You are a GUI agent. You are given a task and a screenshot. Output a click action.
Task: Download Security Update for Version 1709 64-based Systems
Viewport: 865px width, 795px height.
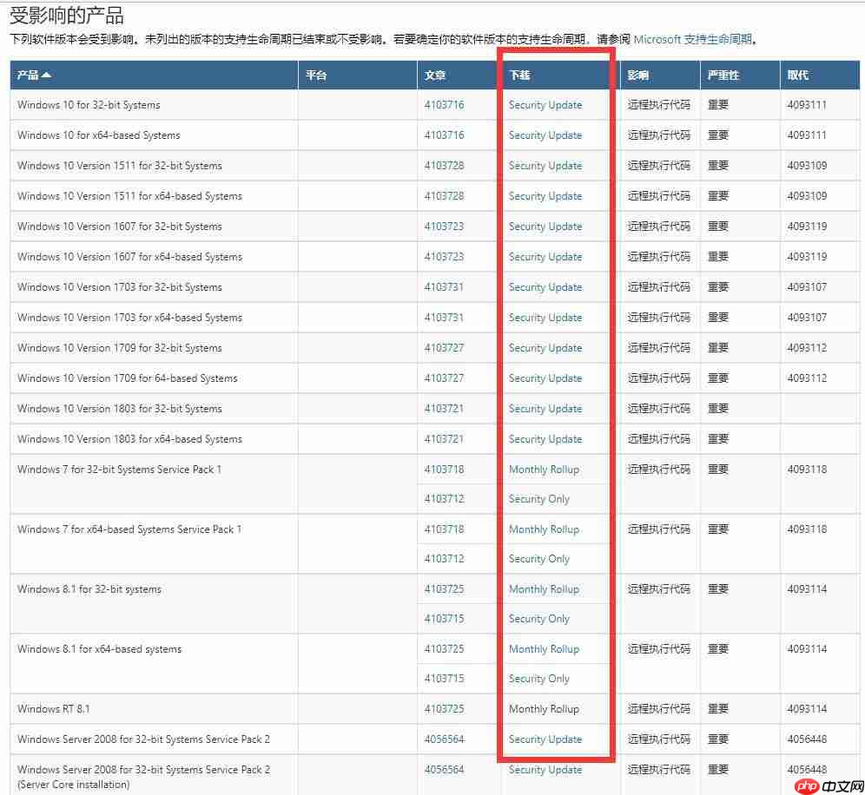545,378
